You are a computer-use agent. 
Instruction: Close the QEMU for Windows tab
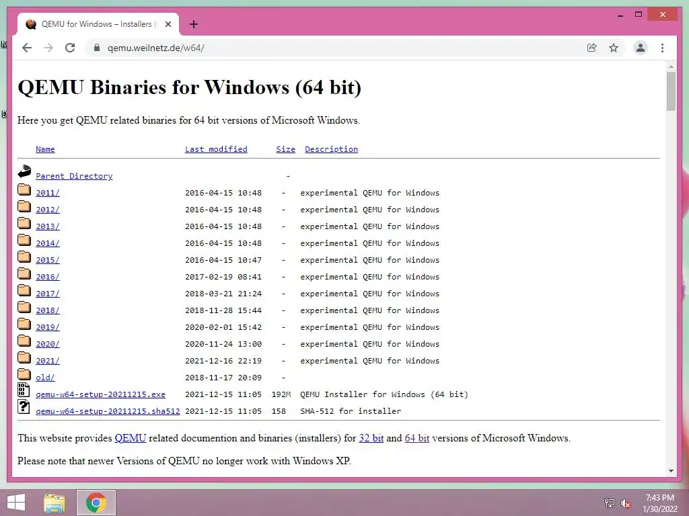click(x=168, y=24)
